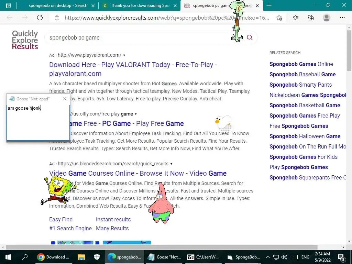Open the tab actions menu icon
The height and width of the screenshot is (264, 352).
[x=8, y=5]
